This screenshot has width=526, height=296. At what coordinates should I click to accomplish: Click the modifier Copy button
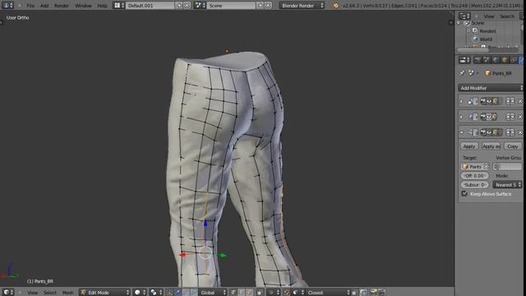(x=513, y=146)
